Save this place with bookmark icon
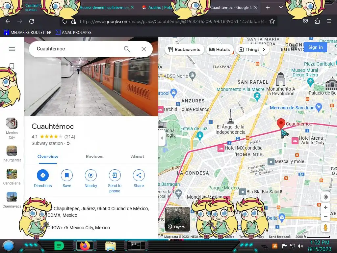337x253 pixels. coord(67,179)
